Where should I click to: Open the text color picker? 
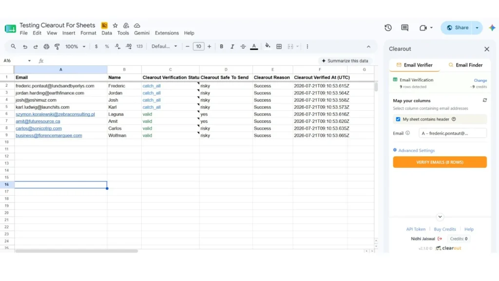tap(254, 47)
